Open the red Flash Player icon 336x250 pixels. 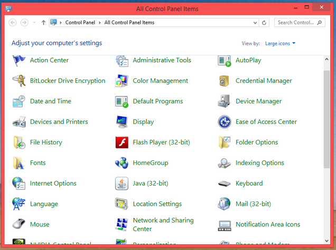click(x=122, y=142)
